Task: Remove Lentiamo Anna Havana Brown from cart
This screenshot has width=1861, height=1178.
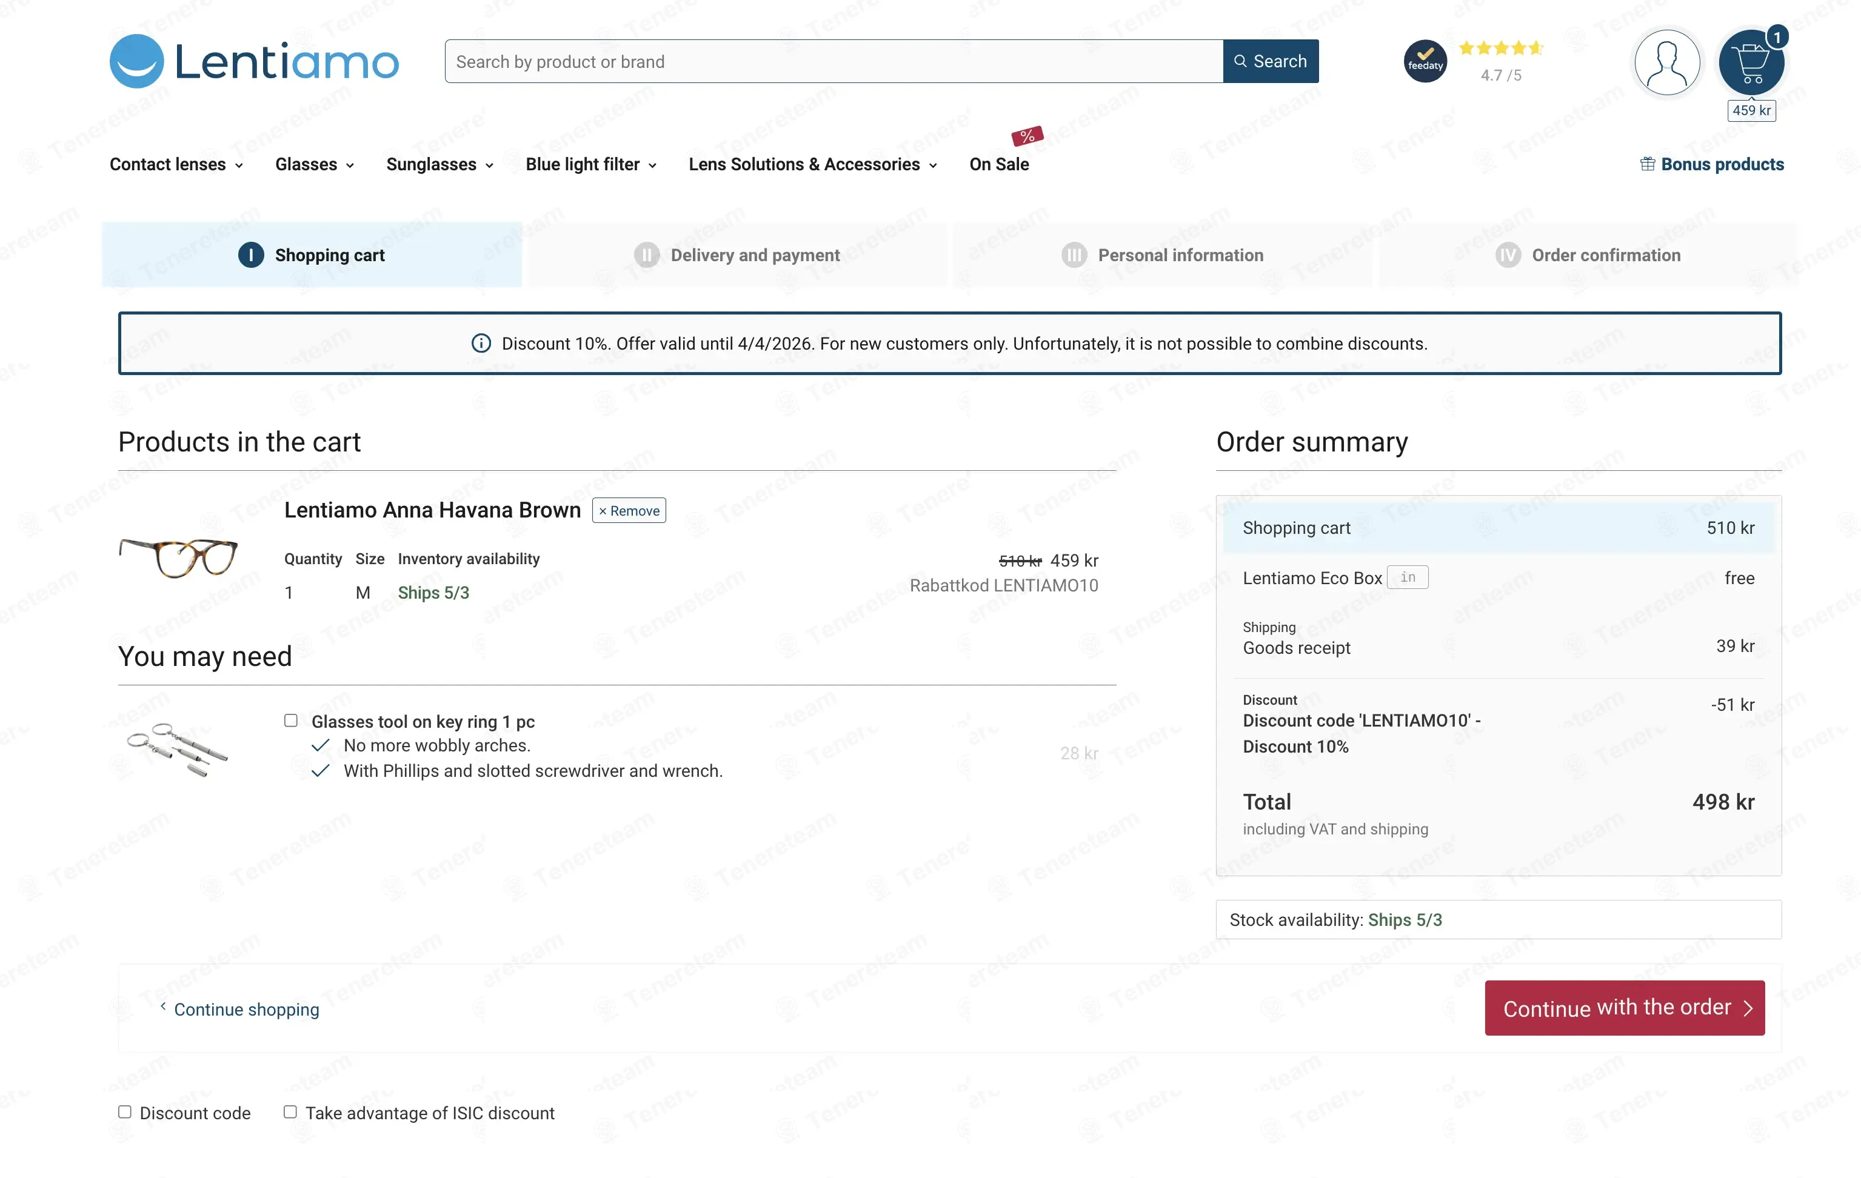Action: 629,511
